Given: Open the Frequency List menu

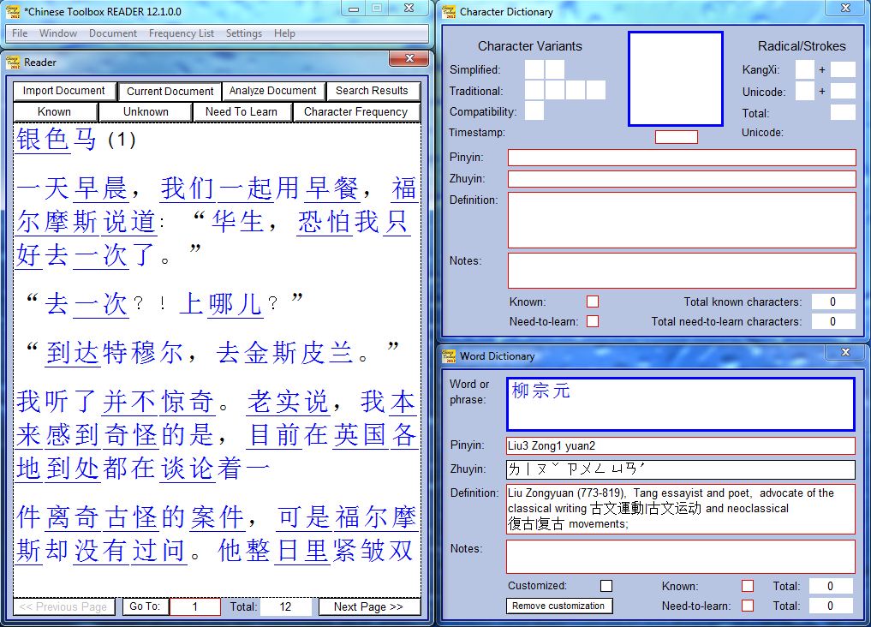Looking at the screenshot, I should point(182,33).
